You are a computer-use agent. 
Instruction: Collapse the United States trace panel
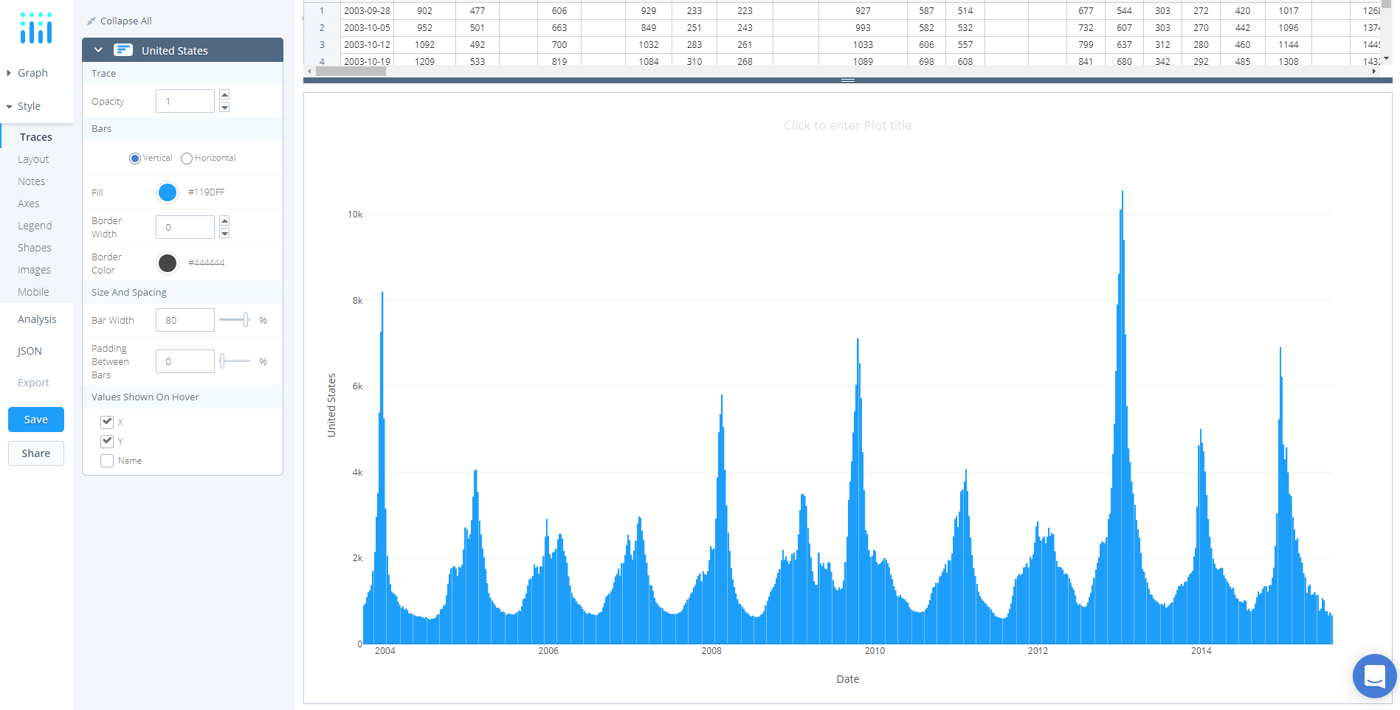(x=98, y=50)
